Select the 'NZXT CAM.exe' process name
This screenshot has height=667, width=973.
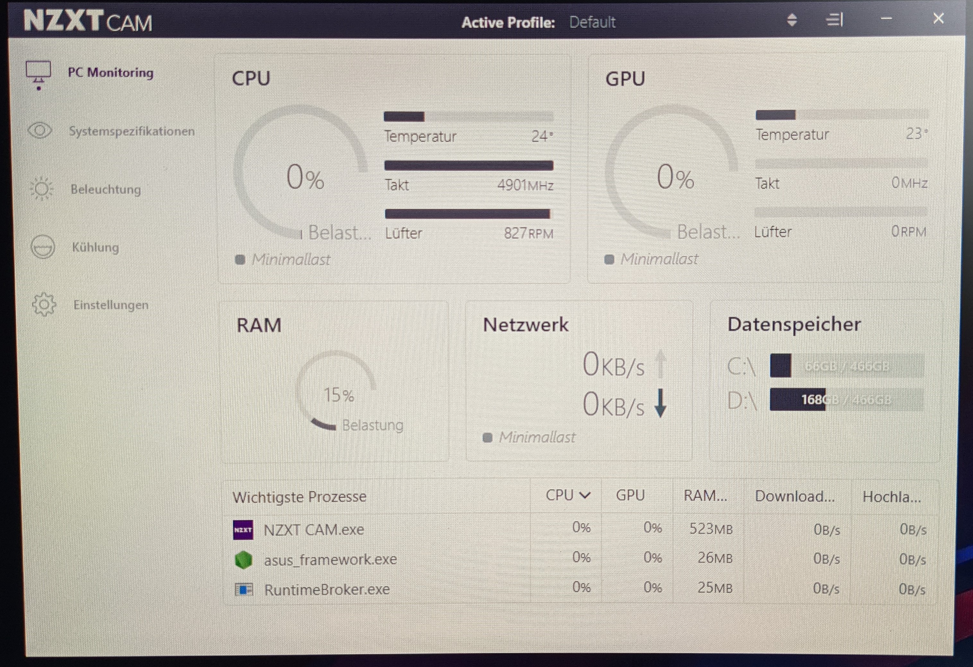314,530
